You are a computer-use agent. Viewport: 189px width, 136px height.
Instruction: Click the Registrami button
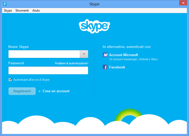click(x=22, y=91)
